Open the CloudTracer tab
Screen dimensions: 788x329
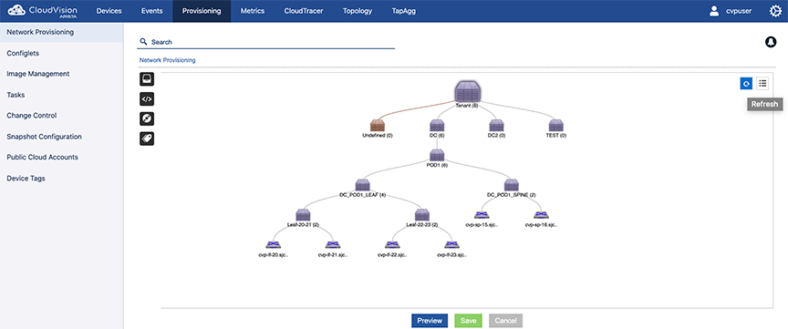[x=304, y=11]
